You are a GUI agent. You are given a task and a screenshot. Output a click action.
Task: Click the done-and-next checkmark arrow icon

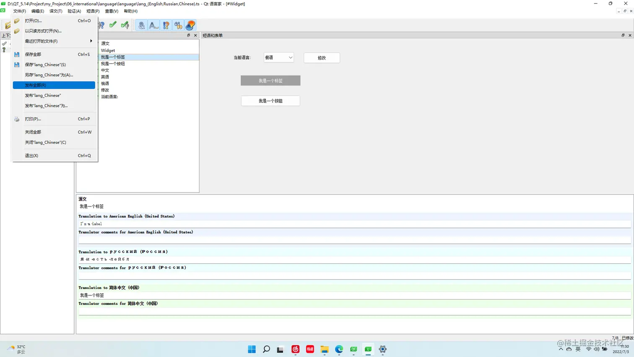tap(125, 25)
